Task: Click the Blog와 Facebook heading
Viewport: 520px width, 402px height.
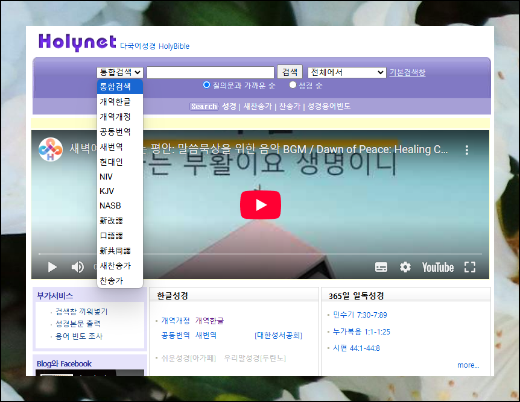Action: pos(64,363)
